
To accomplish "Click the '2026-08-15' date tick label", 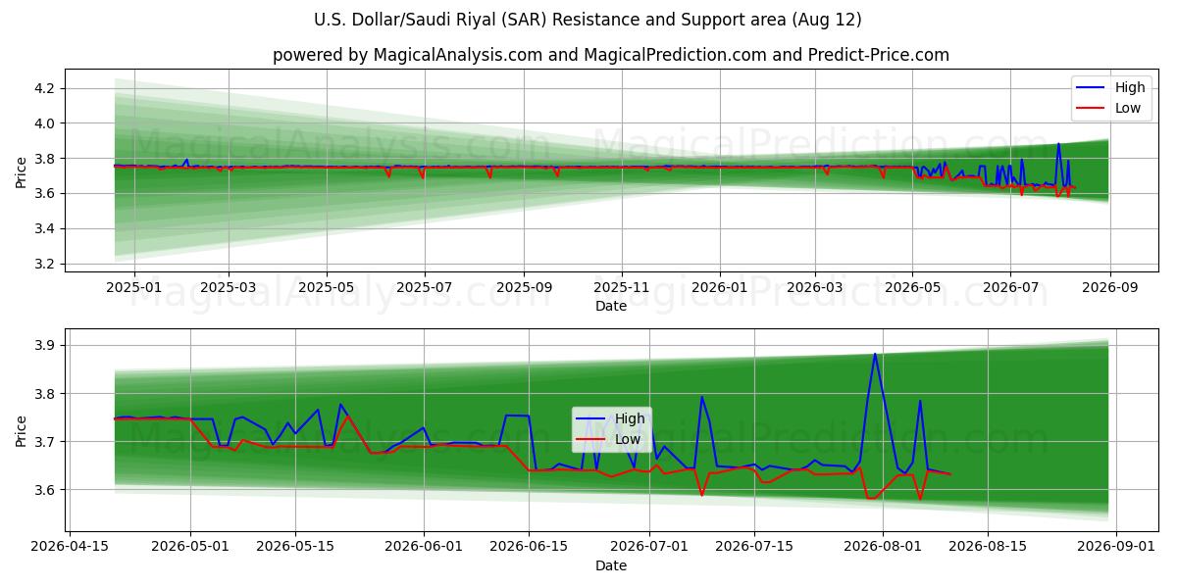I will coord(988,548).
